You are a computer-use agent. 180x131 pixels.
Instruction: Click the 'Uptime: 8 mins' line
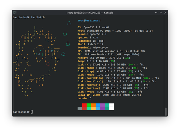(88, 37)
